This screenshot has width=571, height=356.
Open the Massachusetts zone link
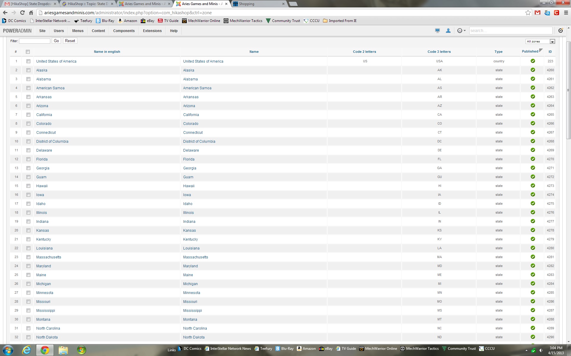pos(48,257)
